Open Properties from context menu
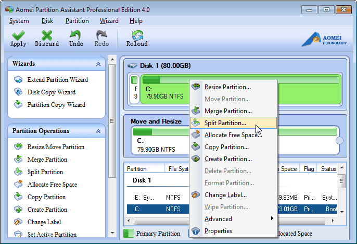 point(233,231)
